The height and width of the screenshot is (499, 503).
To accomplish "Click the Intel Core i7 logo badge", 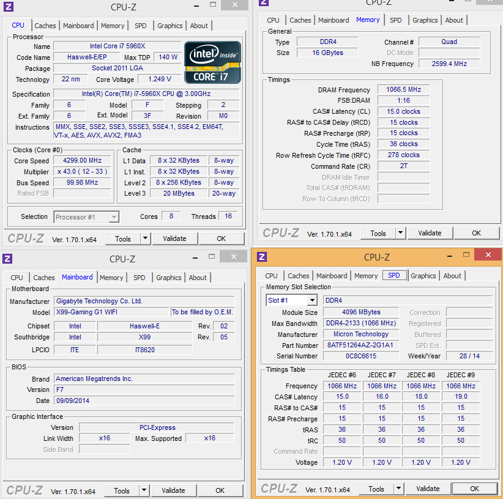I will pyautogui.click(x=212, y=63).
